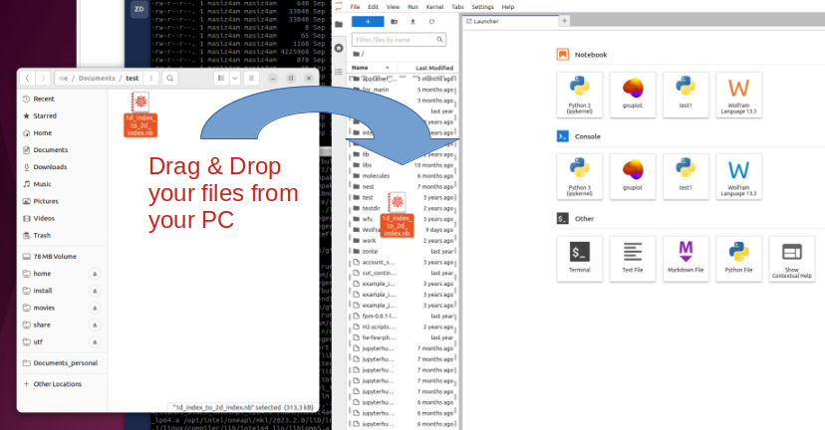Viewport: 825px width, 430px height.
Task: Open Edit menu in JupyterLab
Action: pyautogui.click(x=373, y=7)
